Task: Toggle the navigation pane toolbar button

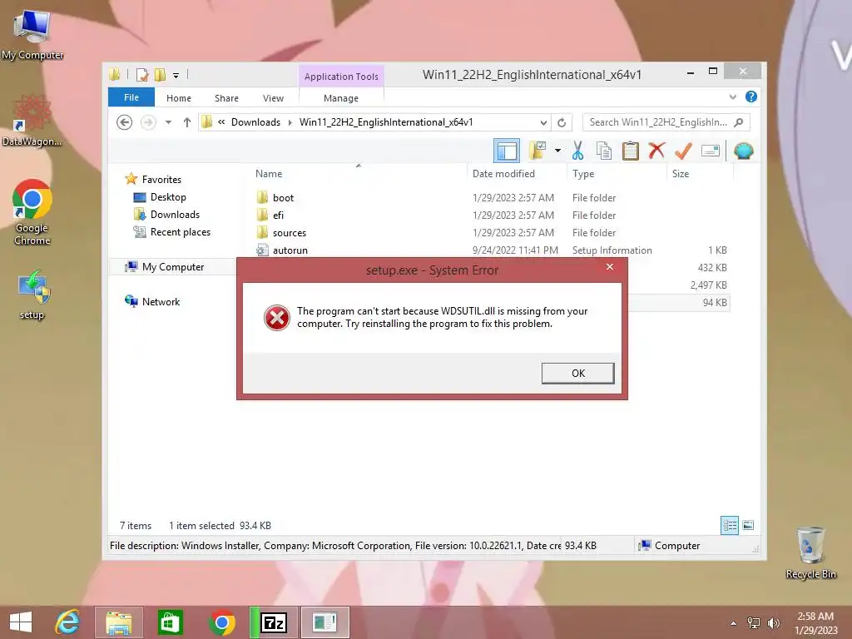Action: [507, 151]
